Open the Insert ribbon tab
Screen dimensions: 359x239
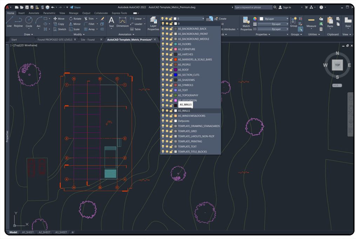pyautogui.click(x=21, y=13)
